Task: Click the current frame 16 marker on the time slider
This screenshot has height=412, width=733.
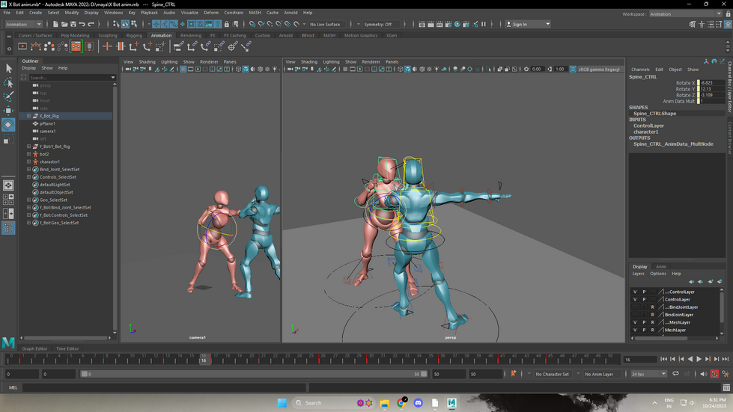Action: [204, 359]
